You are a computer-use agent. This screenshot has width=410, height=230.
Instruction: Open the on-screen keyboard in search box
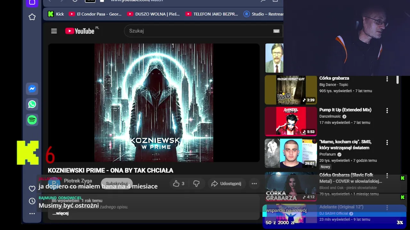[x=276, y=31]
